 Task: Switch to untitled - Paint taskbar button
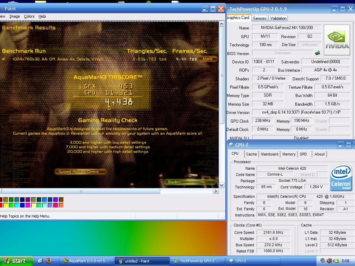point(142,261)
